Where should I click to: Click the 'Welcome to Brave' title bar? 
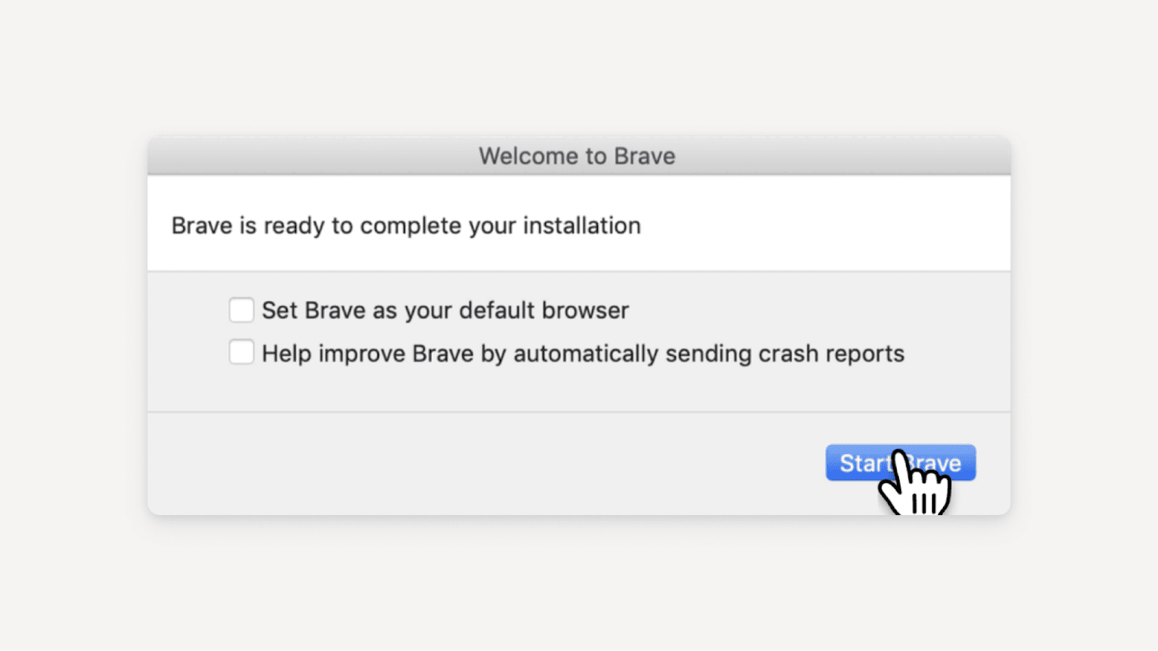tap(577, 156)
